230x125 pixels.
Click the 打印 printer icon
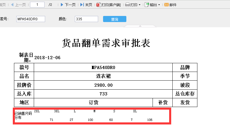pos(128,5)
